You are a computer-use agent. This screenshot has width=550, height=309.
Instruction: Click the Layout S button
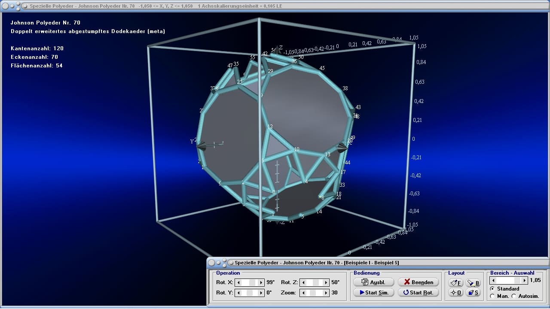point(473,293)
